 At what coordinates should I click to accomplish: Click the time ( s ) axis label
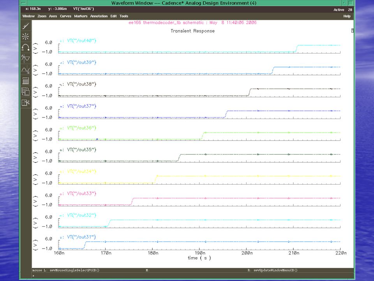[199, 258]
